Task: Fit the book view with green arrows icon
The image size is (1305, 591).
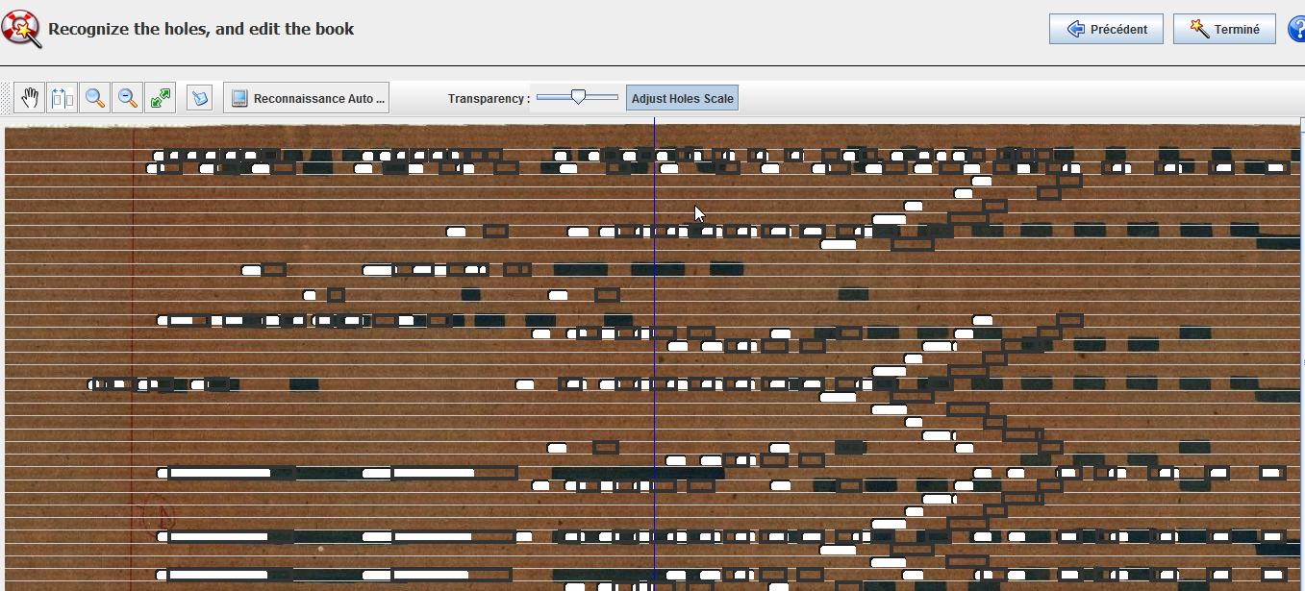Action: click(161, 98)
